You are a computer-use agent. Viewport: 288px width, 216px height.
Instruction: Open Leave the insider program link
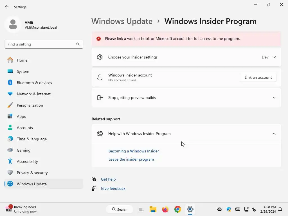131,159
